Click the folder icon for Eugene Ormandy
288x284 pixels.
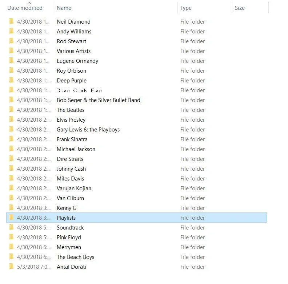[x=11, y=61]
